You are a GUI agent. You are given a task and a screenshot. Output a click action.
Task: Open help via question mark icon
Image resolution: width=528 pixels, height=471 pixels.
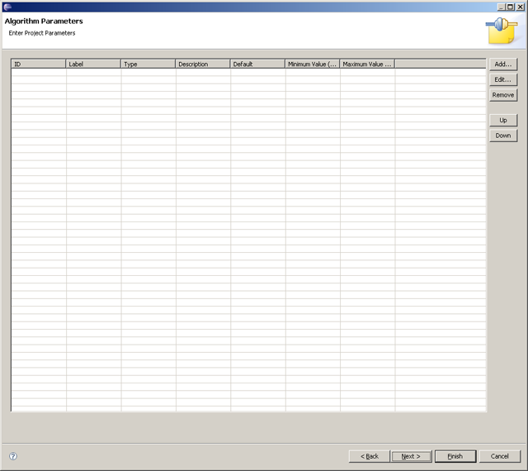(13, 456)
